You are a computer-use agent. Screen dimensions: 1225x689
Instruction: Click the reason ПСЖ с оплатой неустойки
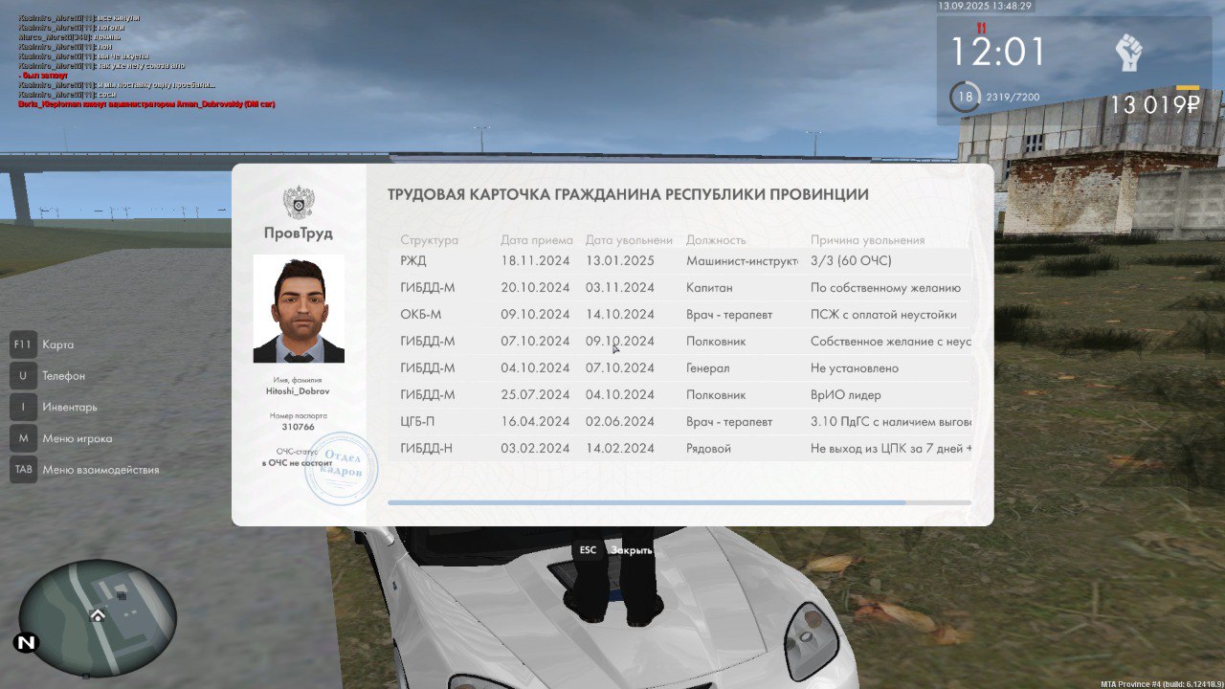coord(883,314)
